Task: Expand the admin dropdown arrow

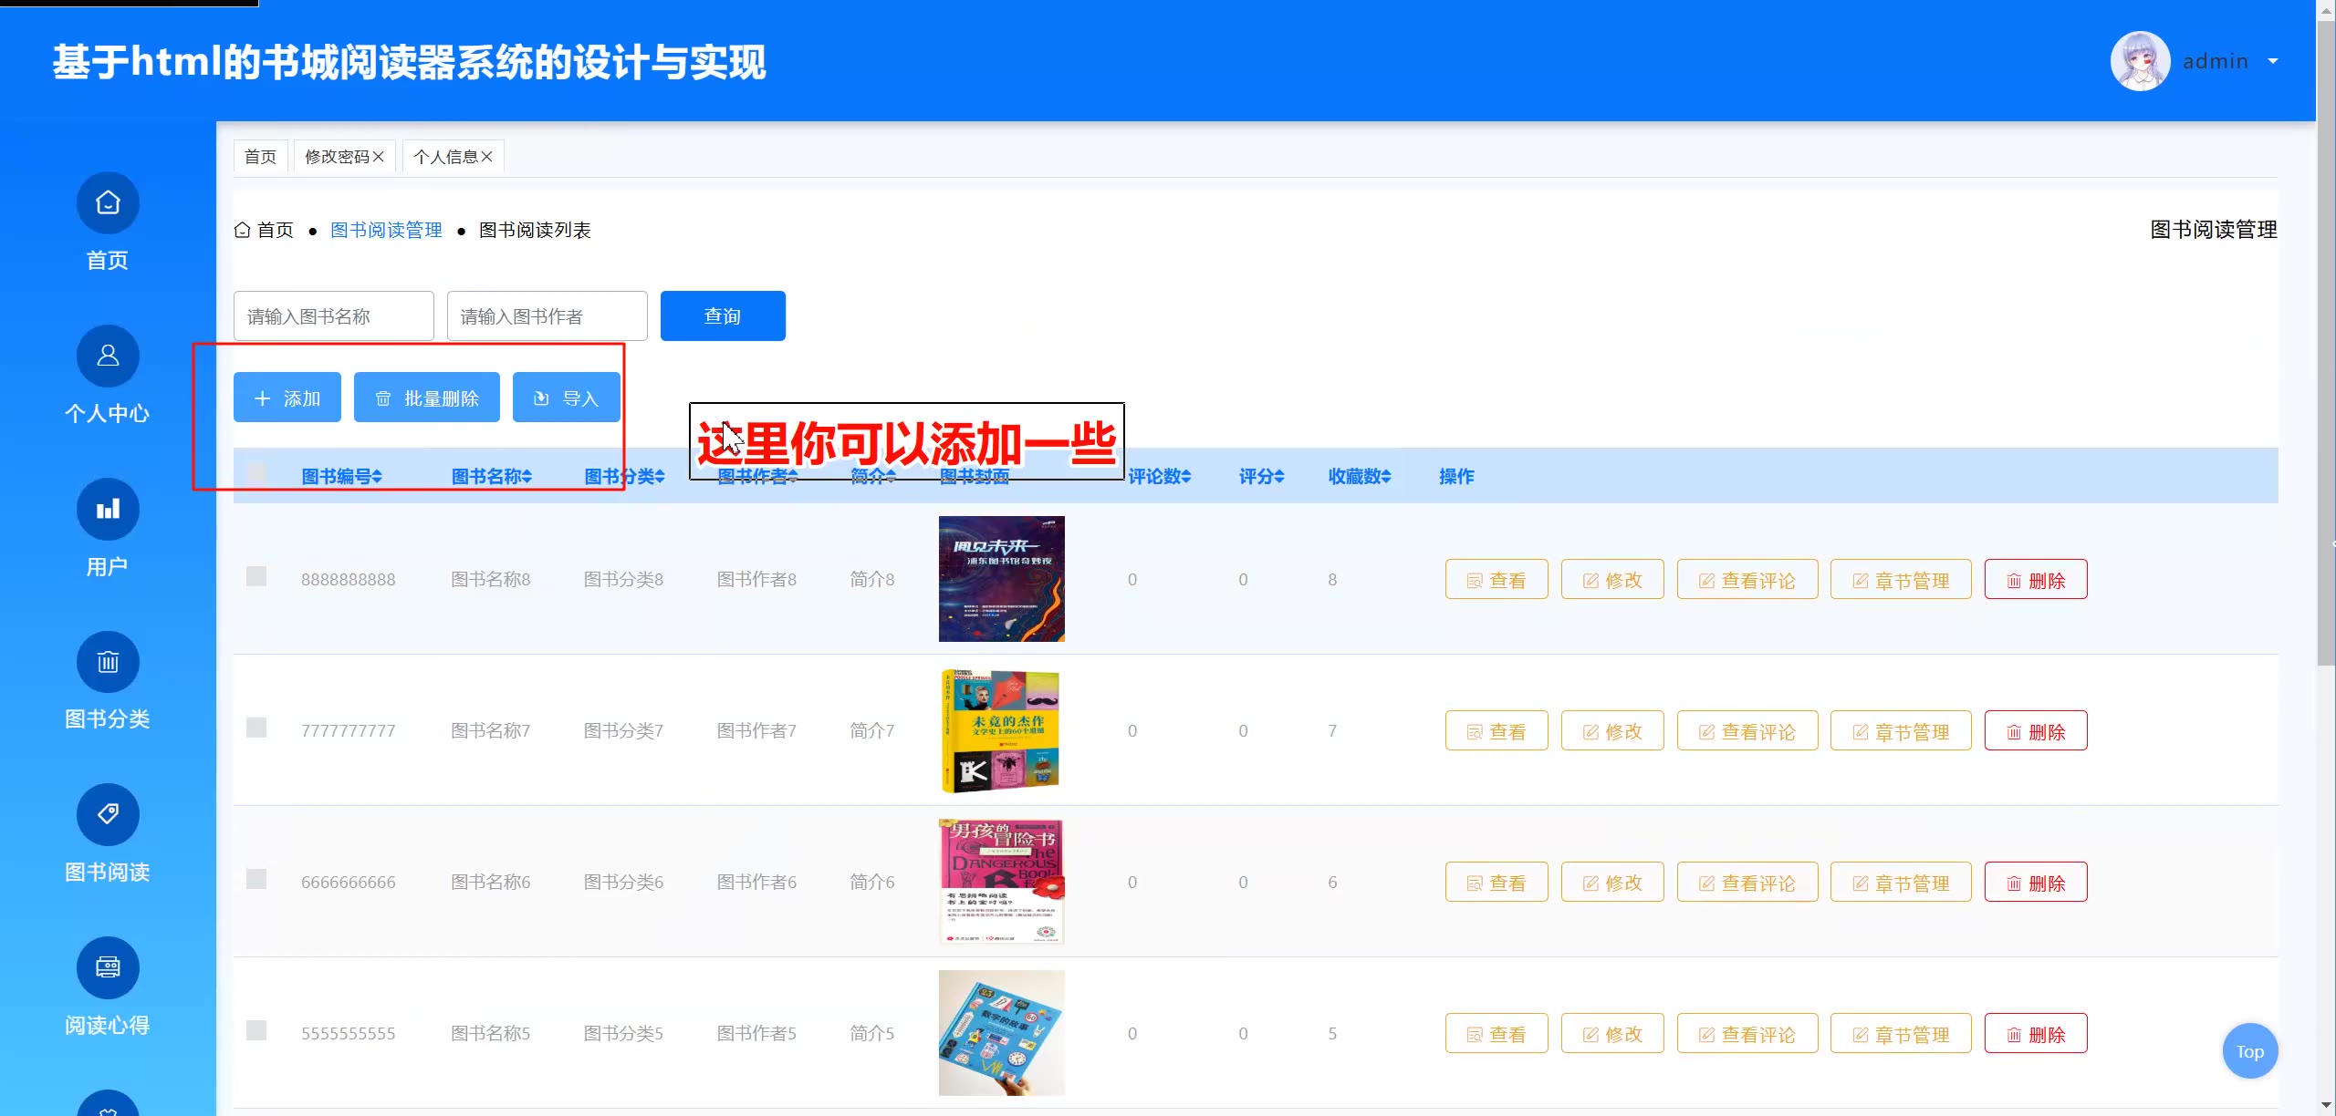Action: click(2273, 61)
